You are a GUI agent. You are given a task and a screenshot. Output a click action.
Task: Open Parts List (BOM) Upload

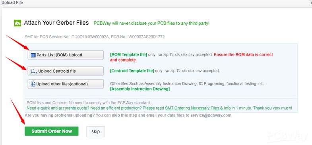(66, 55)
